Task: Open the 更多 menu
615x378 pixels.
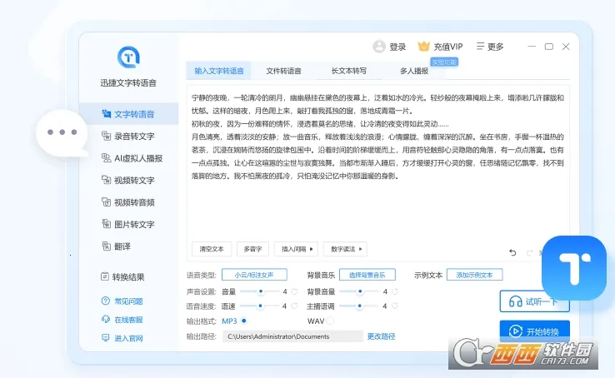Action: point(489,47)
